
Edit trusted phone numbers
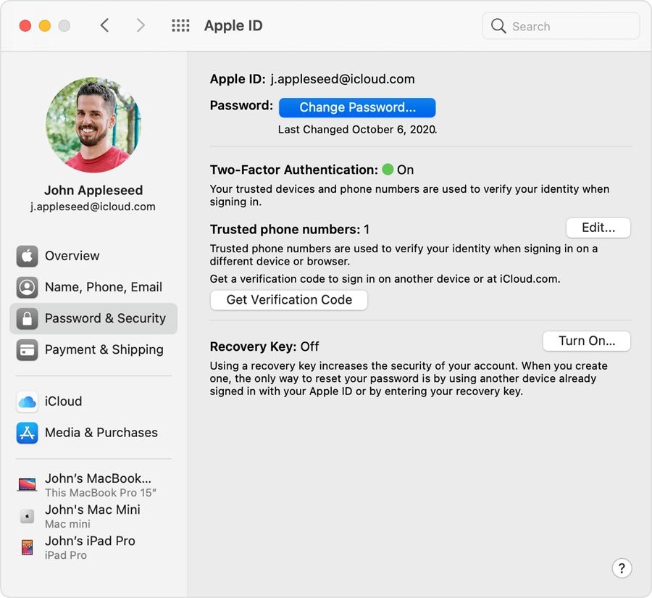click(598, 227)
